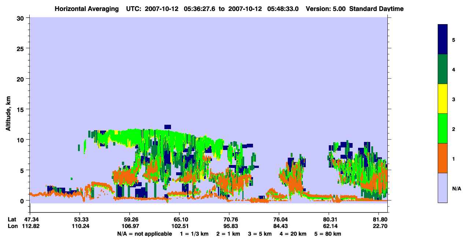
Task: Click the lavender N/A color bar segment
Action: tap(443, 188)
